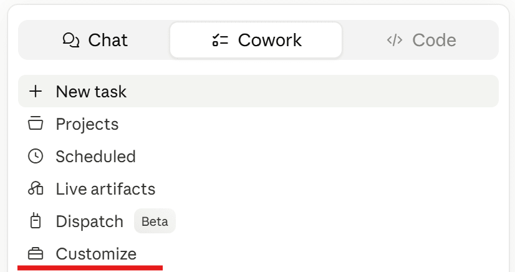Switch to the Chat tab
Viewport: 515px width, 272px height.
[95, 40]
